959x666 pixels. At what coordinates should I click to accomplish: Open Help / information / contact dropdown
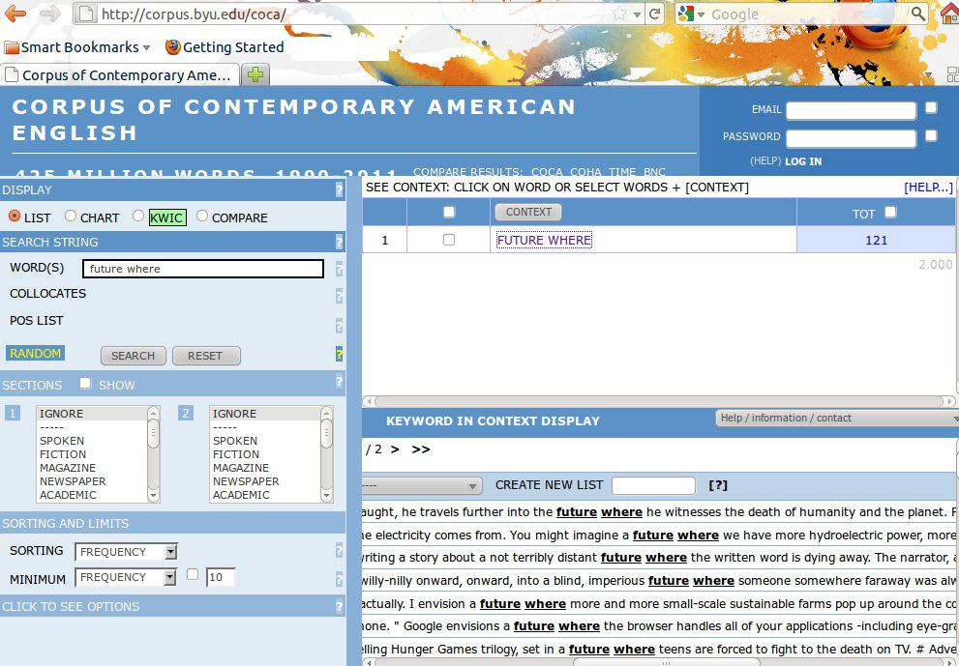pyautogui.click(x=837, y=418)
